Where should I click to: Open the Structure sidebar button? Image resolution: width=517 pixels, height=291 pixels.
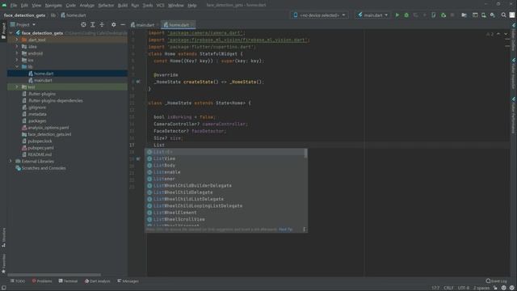click(x=3, y=238)
